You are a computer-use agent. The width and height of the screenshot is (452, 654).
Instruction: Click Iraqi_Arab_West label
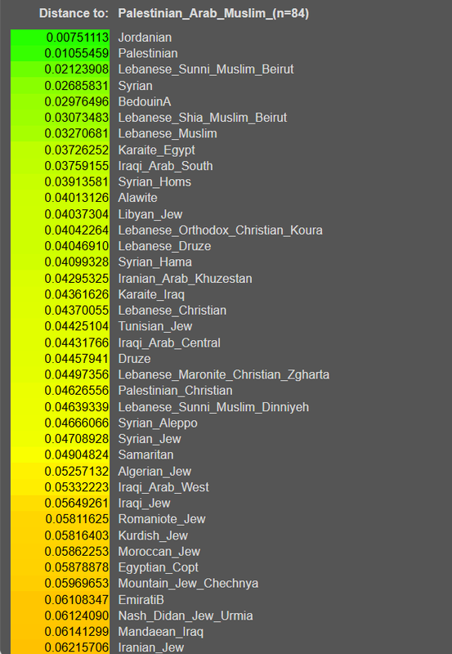tap(163, 487)
